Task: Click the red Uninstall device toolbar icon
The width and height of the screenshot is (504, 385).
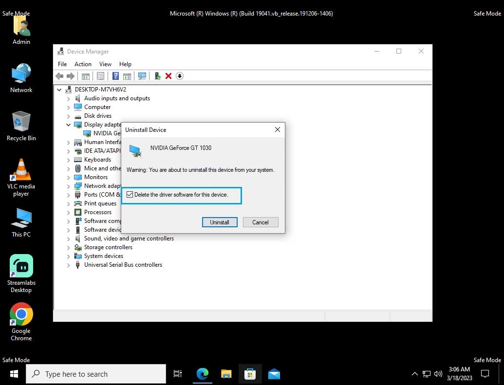Action: point(168,76)
